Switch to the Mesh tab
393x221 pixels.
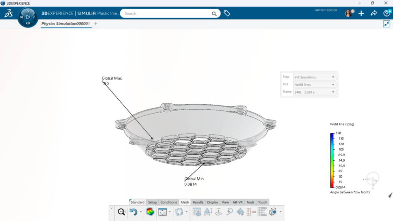pyautogui.click(x=185, y=202)
